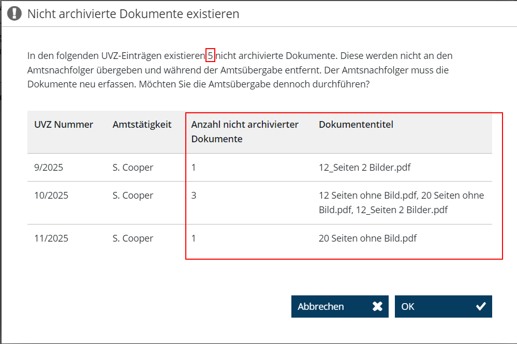Select the UVZ entry 10/2025

[51, 196]
